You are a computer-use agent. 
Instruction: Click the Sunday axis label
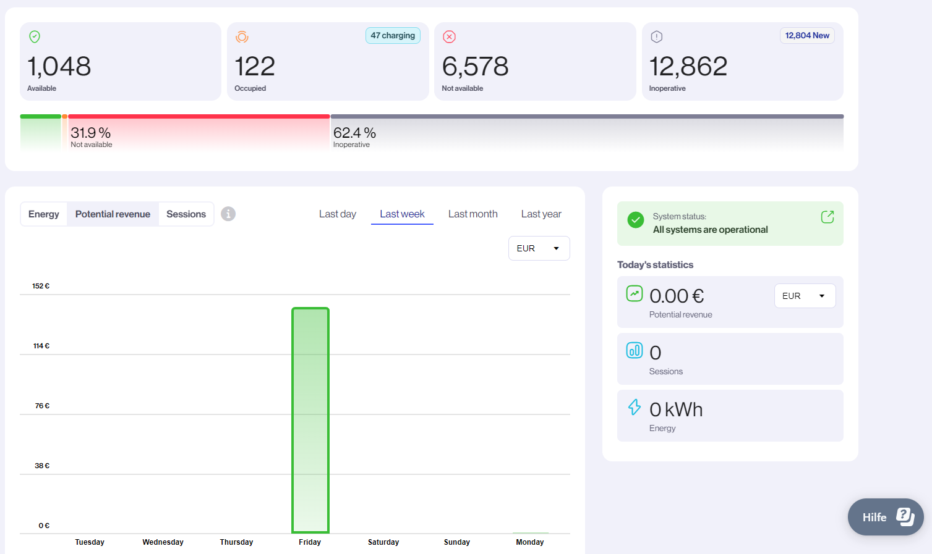[x=457, y=542]
